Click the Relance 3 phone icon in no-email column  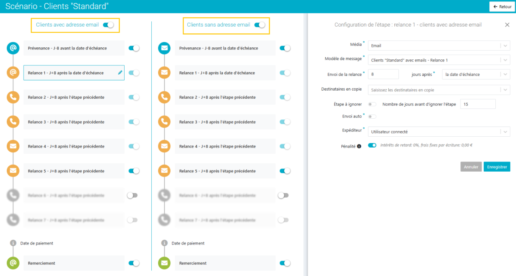pyautogui.click(x=164, y=122)
